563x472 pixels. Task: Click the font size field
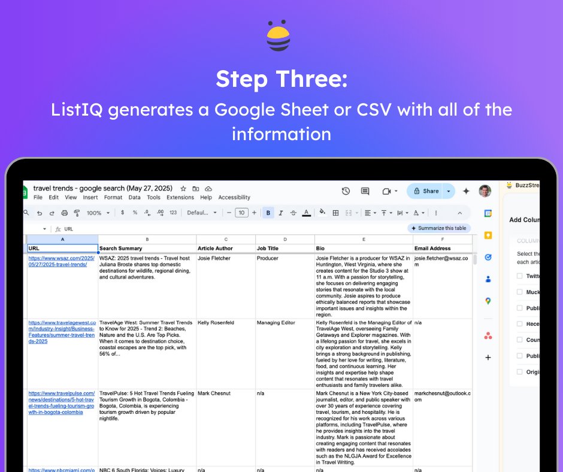pos(241,213)
